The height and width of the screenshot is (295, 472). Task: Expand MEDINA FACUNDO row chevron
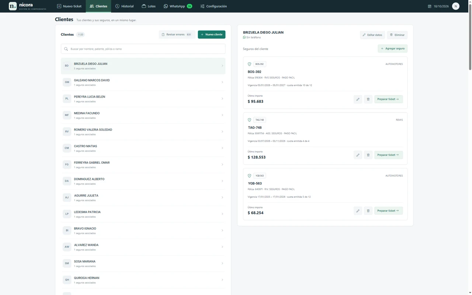point(222,115)
